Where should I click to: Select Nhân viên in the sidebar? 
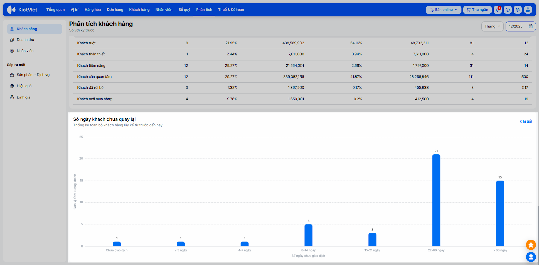[x=25, y=51]
